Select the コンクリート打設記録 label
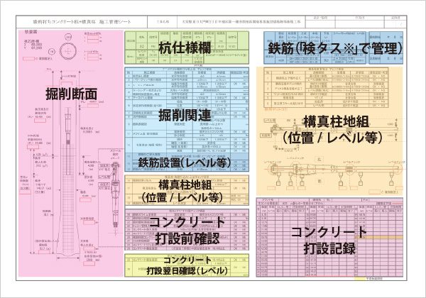Image resolution: width=426 pixels, height=298 pixels. [329, 240]
